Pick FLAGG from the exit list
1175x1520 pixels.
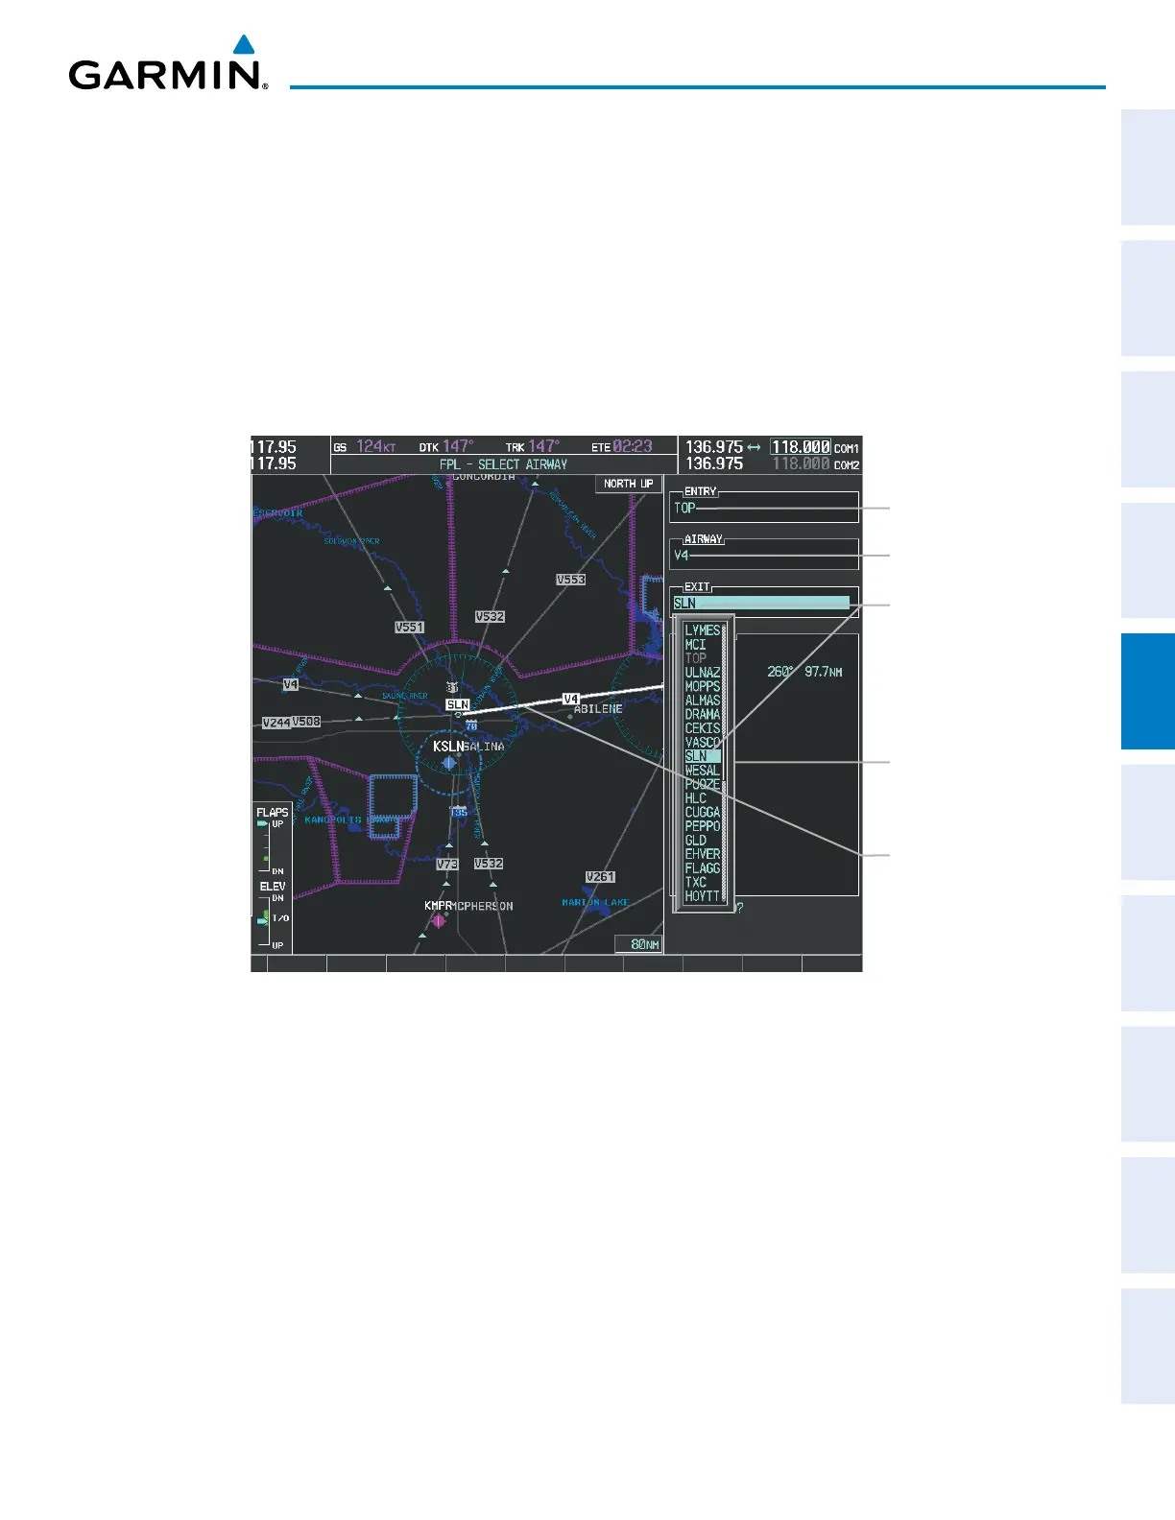(702, 867)
